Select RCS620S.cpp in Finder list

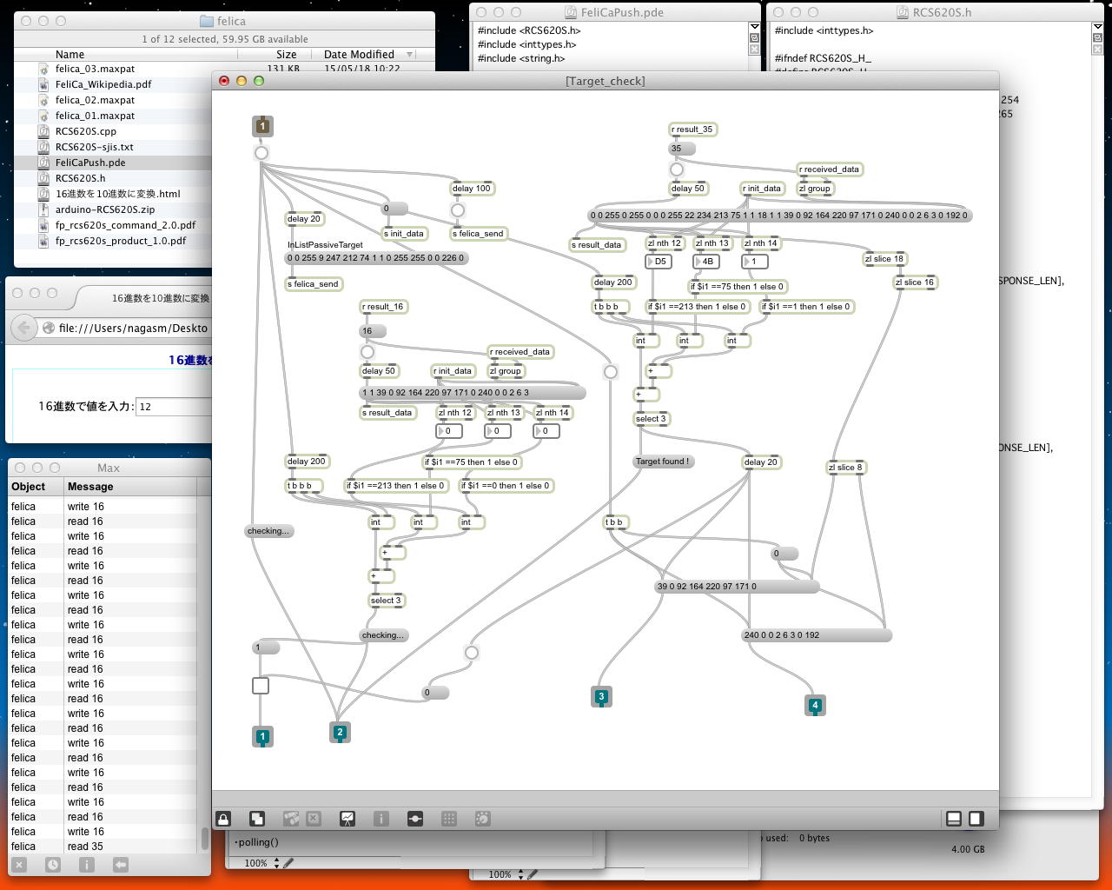tap(85, 131)
